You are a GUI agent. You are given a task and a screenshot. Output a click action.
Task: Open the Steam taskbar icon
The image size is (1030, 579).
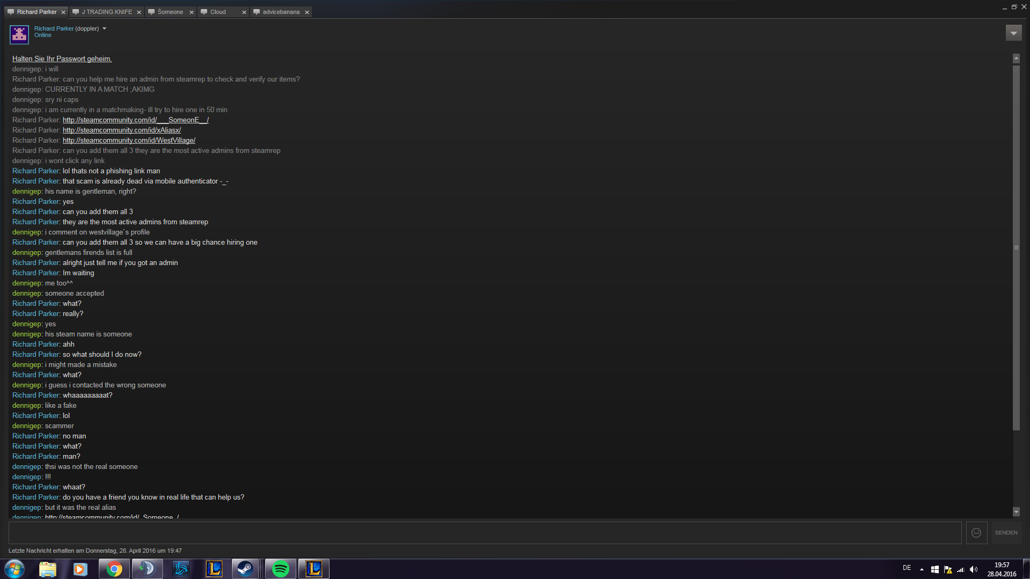pyautogui.click(x=245, y=569)
